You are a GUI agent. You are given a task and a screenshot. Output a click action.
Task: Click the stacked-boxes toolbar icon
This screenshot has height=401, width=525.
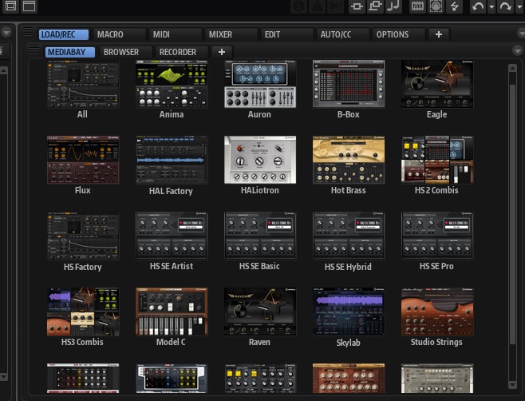click(375, 6)
